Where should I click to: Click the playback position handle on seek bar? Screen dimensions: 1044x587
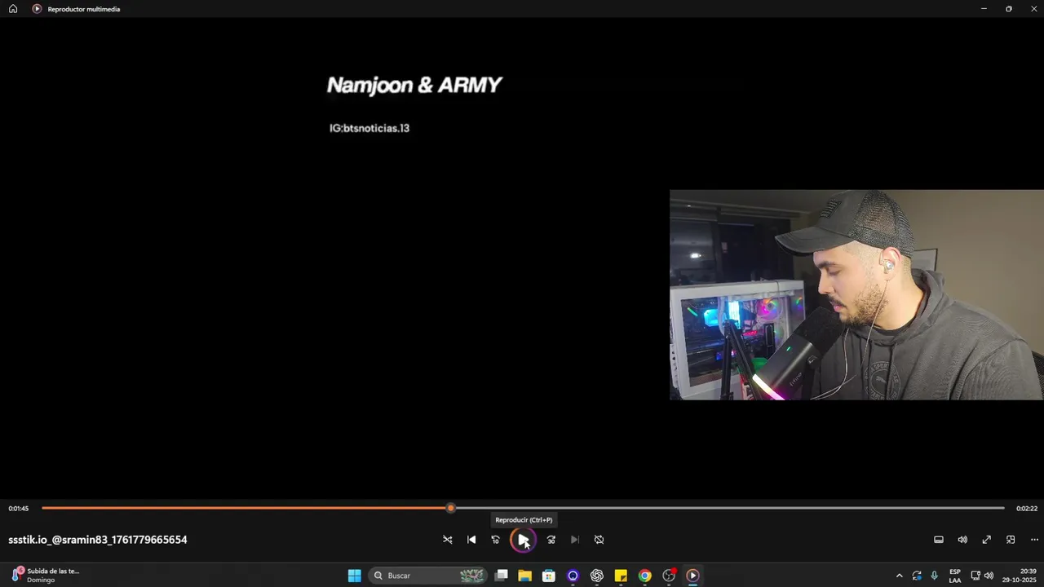coord(450,508)
